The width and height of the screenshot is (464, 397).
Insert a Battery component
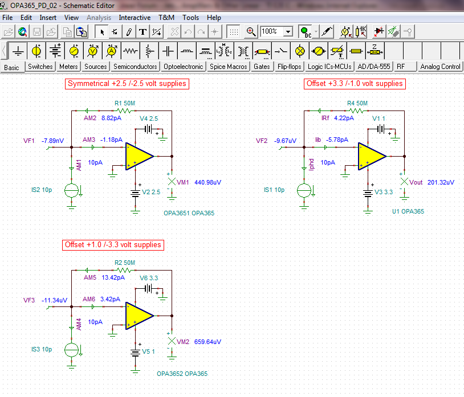click(55, 51)
